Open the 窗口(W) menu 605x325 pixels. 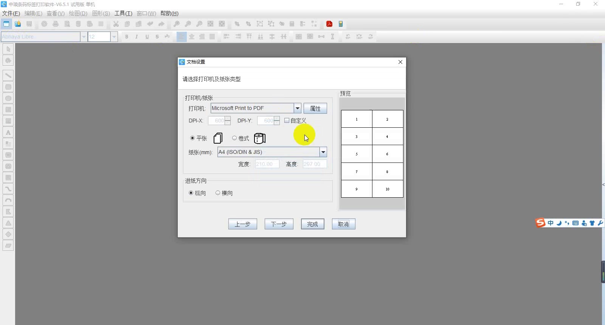point(146,13)
